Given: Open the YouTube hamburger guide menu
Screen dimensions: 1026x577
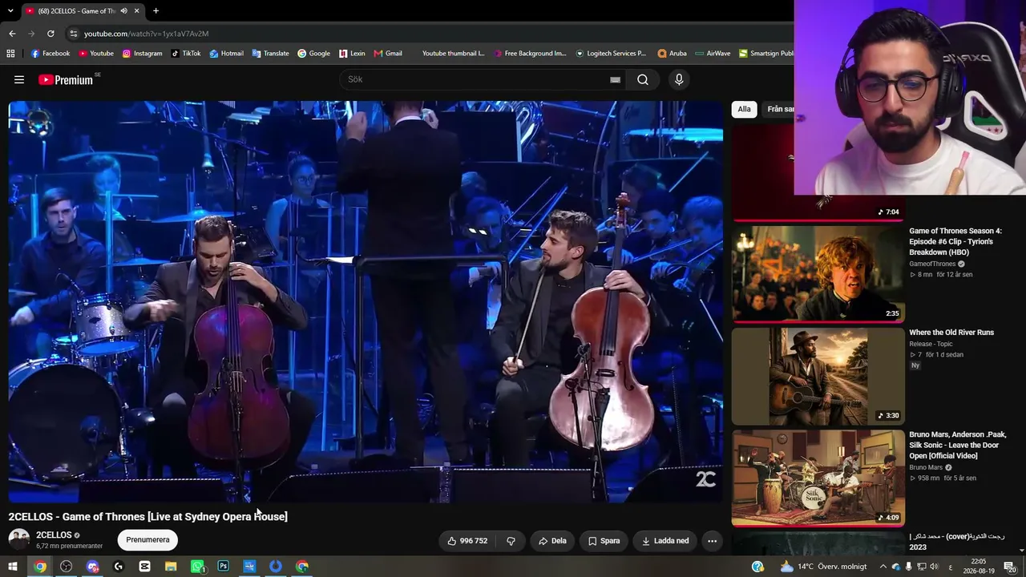Looking at the screenshot, I should (x=19, y=79).
